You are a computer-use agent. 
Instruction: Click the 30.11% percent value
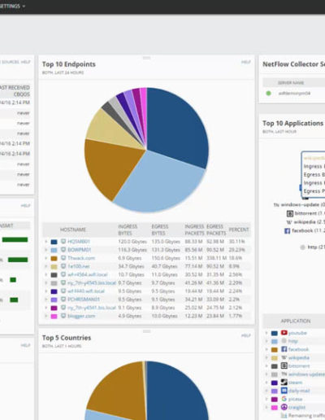(237, 241)
